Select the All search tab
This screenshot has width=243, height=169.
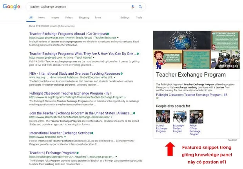[x=31, y=18]
